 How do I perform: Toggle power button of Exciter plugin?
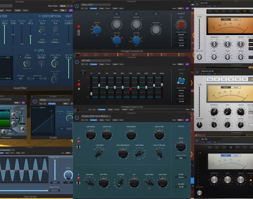click(35, 101)
